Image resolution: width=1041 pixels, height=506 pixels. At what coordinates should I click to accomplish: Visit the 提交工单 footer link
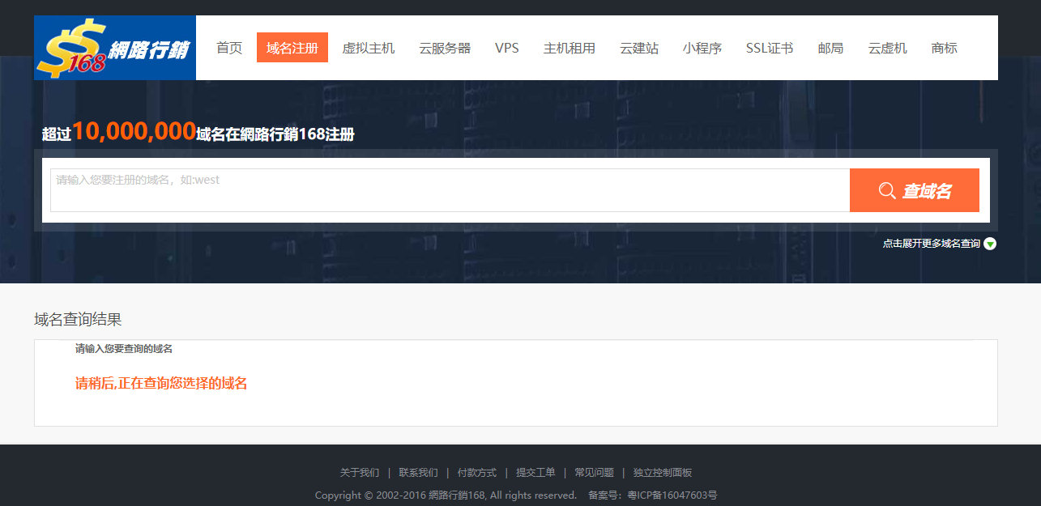(x=535, y=473)
